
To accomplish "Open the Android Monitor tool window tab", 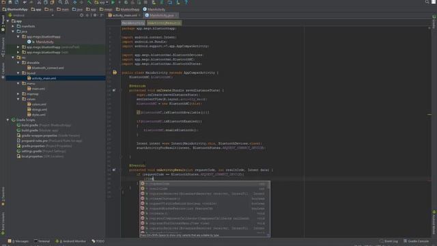I will [x=71, y=241].
